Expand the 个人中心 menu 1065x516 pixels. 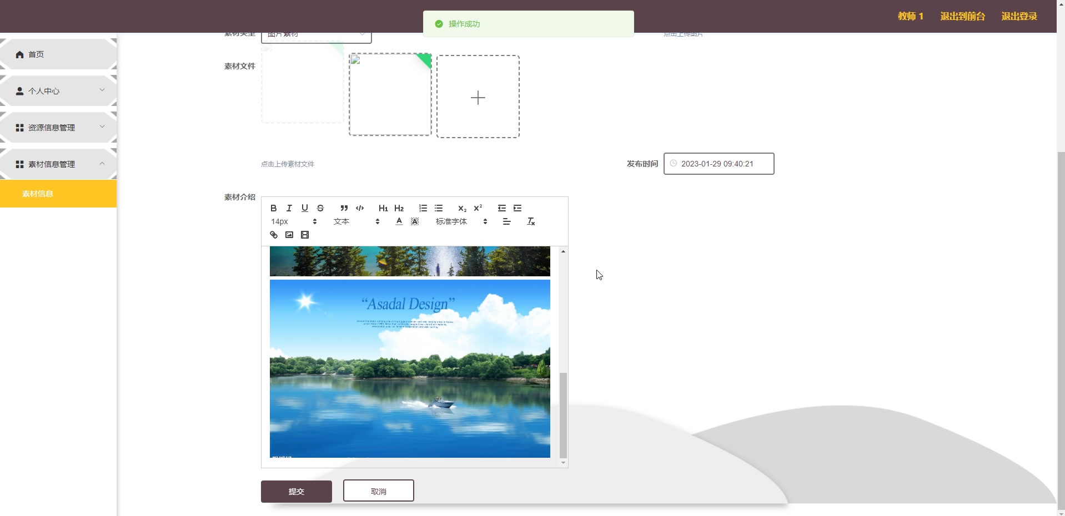coord(58,91)
